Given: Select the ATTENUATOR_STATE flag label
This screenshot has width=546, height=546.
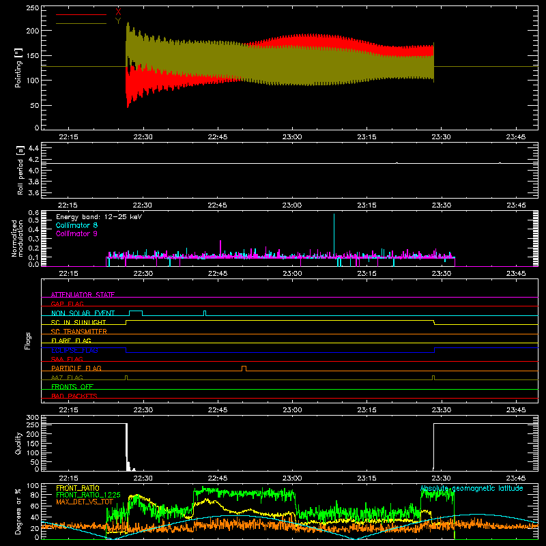Looking at the screenshot, I should click(x=83, y=295).
